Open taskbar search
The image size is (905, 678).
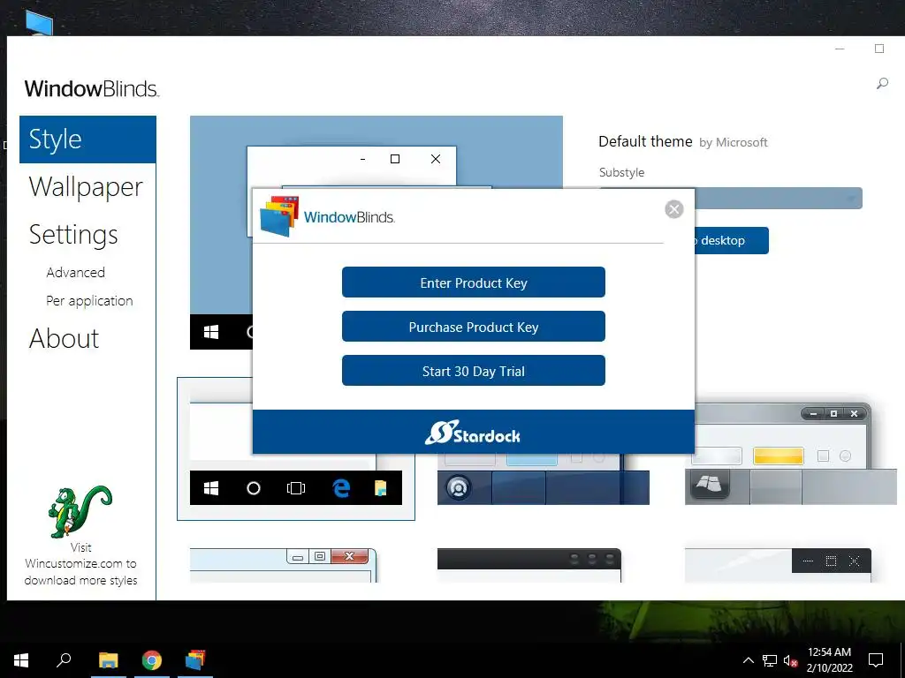tap(64, 660)
